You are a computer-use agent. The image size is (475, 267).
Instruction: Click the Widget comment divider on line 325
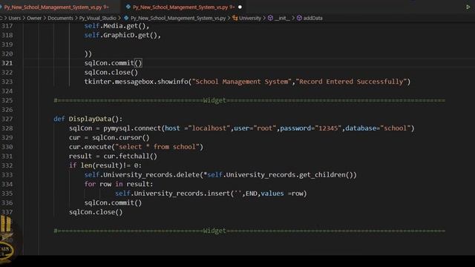tap(249, 101)
